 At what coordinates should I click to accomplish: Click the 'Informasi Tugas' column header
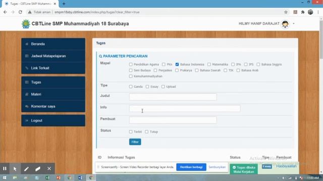(121, 157)
